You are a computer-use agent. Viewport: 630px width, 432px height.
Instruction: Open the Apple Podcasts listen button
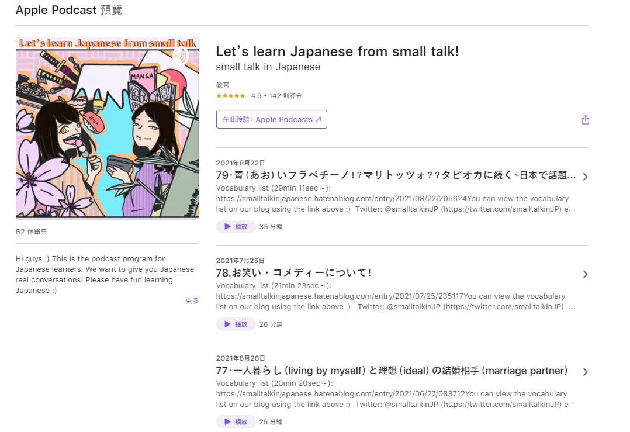(x=272, y=119)
